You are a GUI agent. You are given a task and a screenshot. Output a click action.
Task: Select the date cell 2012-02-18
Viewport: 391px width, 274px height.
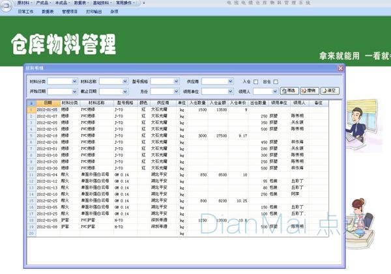48,135
